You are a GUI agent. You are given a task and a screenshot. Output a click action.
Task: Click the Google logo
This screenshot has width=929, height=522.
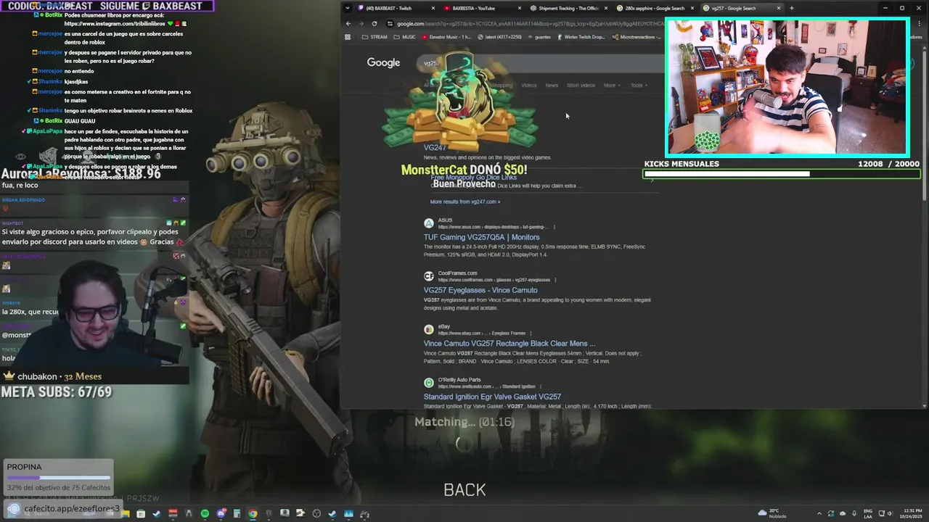[x=383, y=63]
